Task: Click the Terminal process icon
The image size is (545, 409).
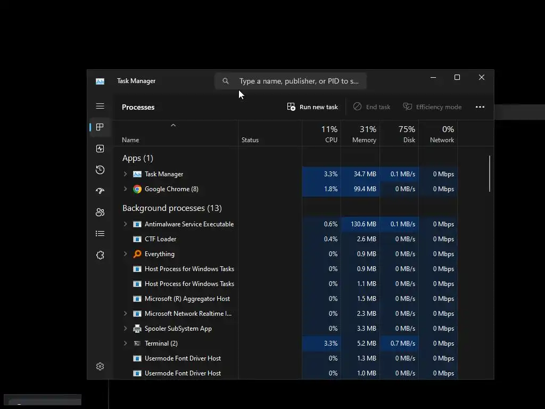Action: [137, 343]
